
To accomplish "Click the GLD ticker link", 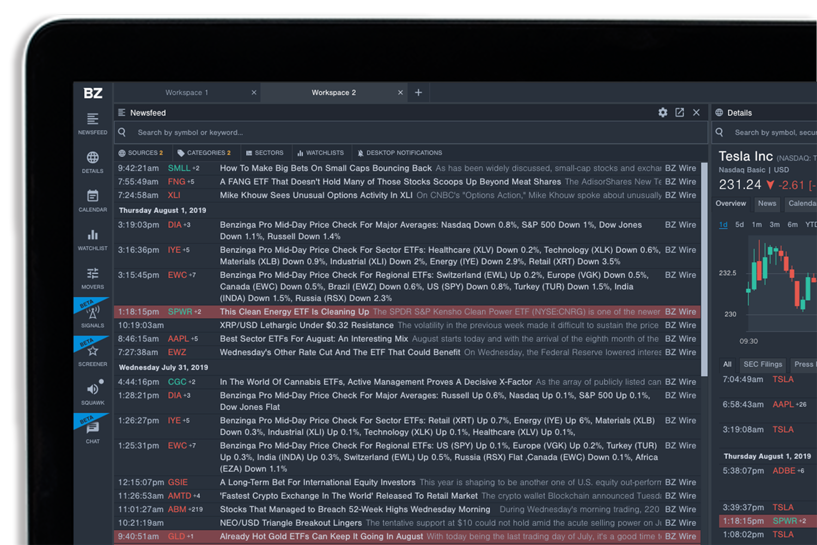I will click(176, 536).
